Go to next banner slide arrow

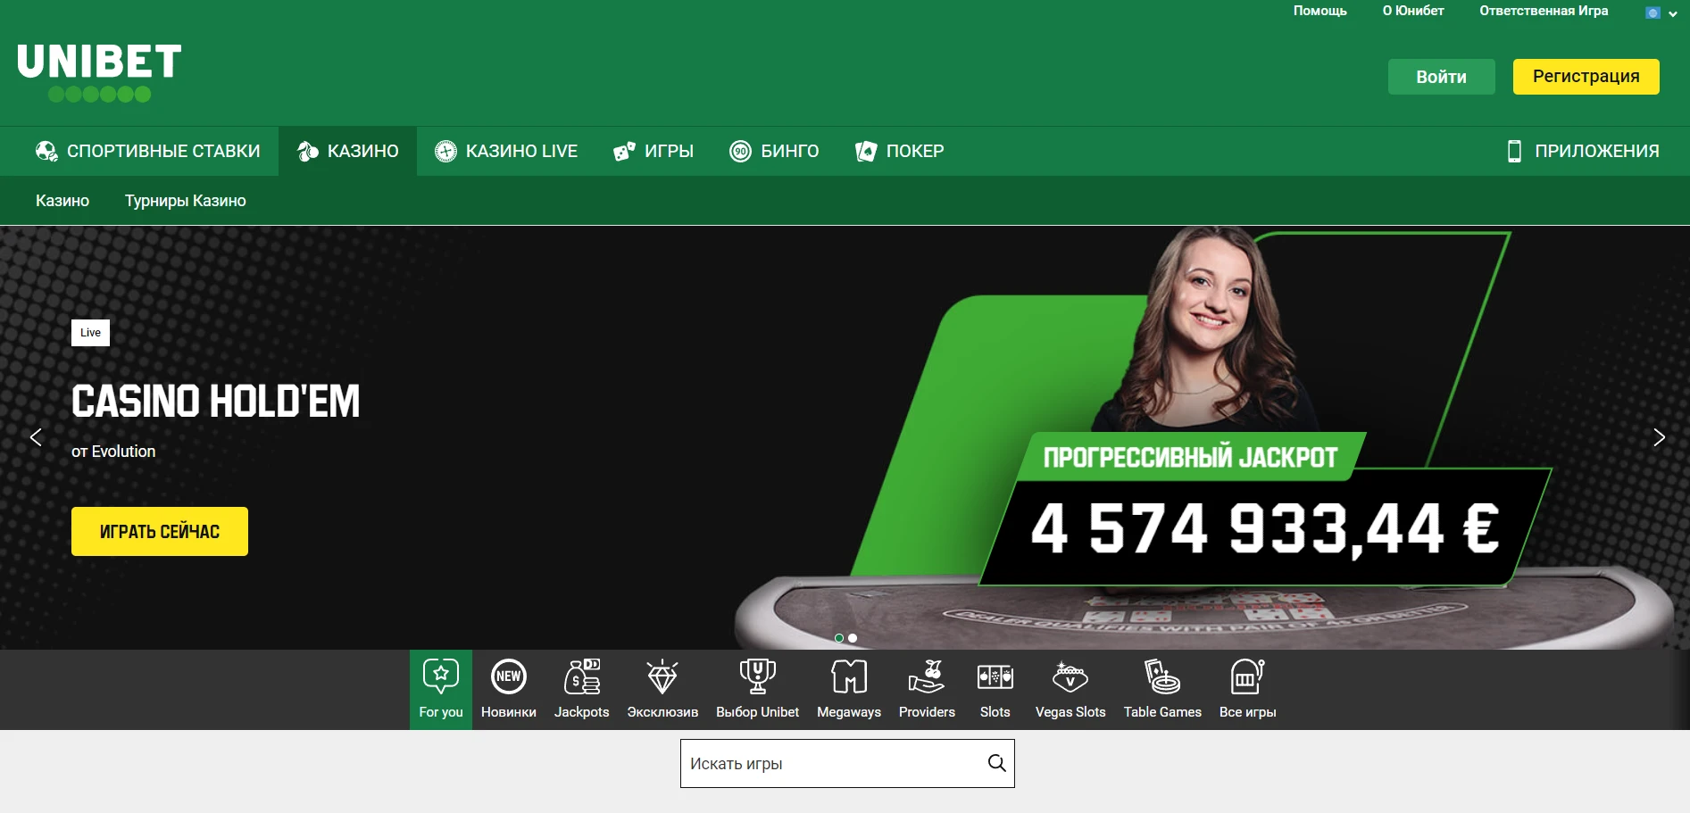(1659, 437)
